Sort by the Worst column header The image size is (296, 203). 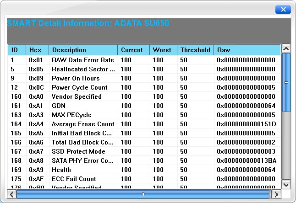pyautogui.click(x=164, y=50)
